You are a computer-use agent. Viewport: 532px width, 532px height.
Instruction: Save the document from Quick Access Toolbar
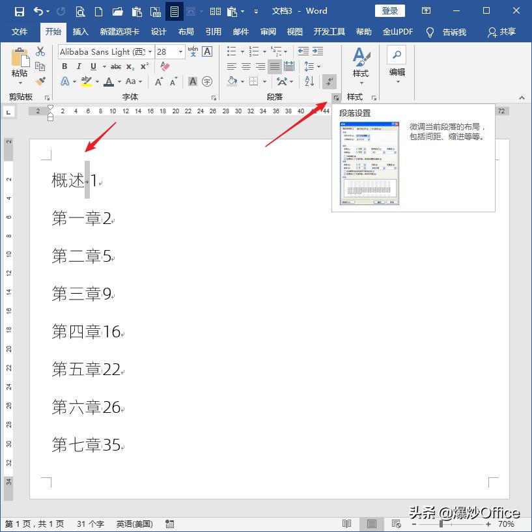18,10
